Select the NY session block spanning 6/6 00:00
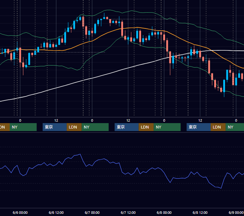Screen dimensions: 244x216 click(23, 127)
